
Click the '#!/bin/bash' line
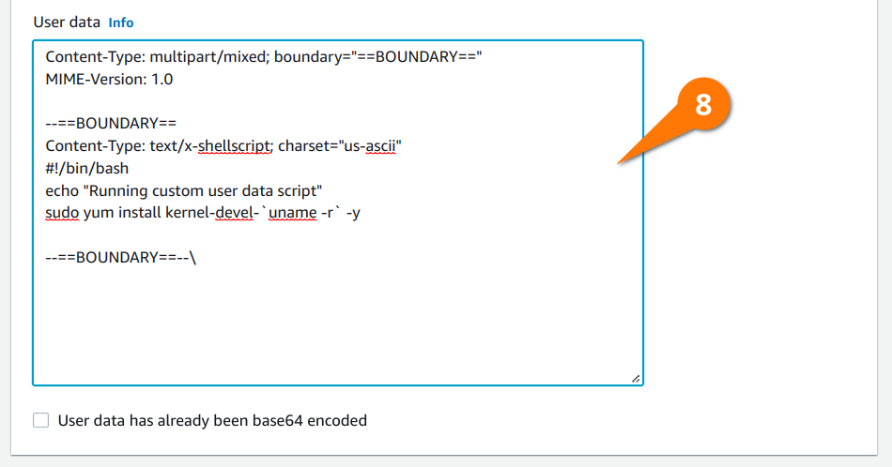pyautogui.click(x=87, y=168)
